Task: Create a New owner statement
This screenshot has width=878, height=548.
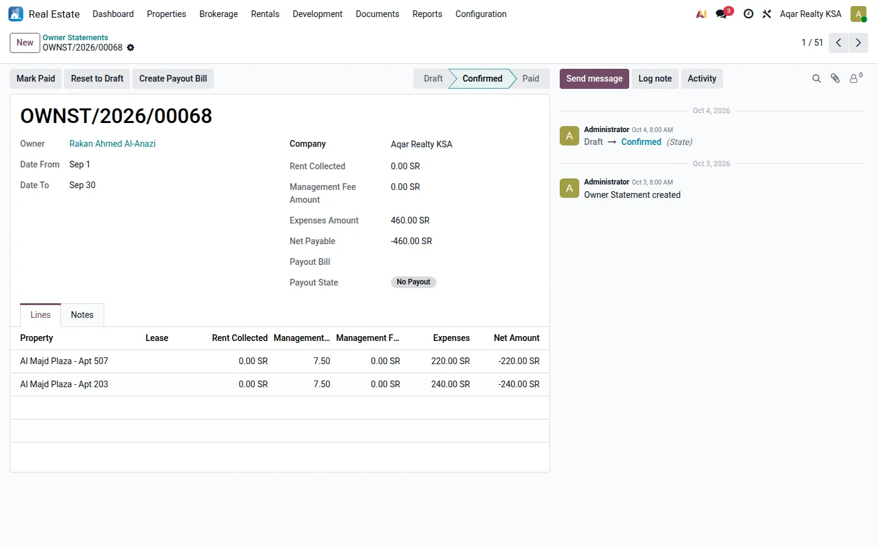Action: click(x=25, y=43)
